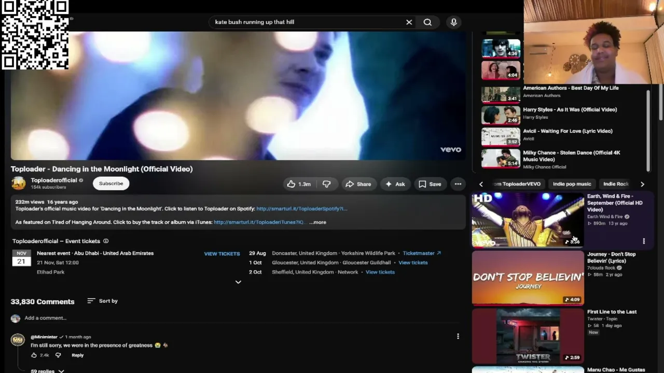Viewport: 664px width, 373px height.
Task: Open the playlist thumbnail with 4:36 duration
Action: 501,48
